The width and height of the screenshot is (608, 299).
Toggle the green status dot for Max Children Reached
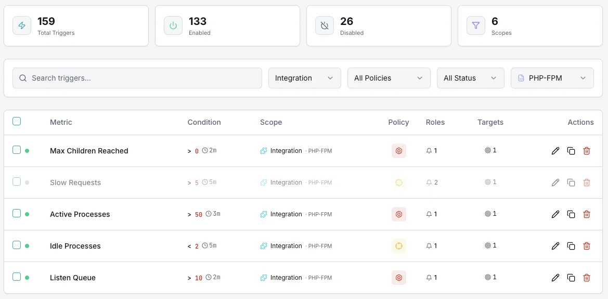tap(27, 151)
